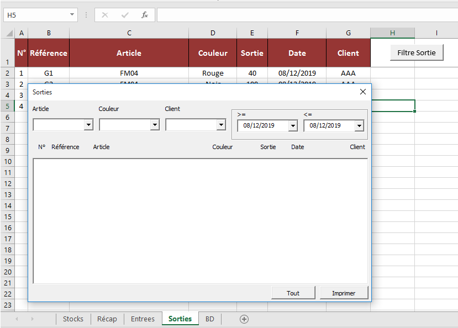Open the Name Box dropdown
This screenshot has height=328, width=458.
coord(72,15)
